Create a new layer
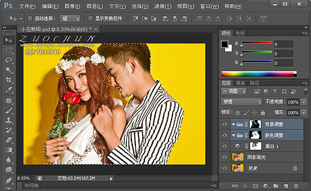 (x=286, y=186)
